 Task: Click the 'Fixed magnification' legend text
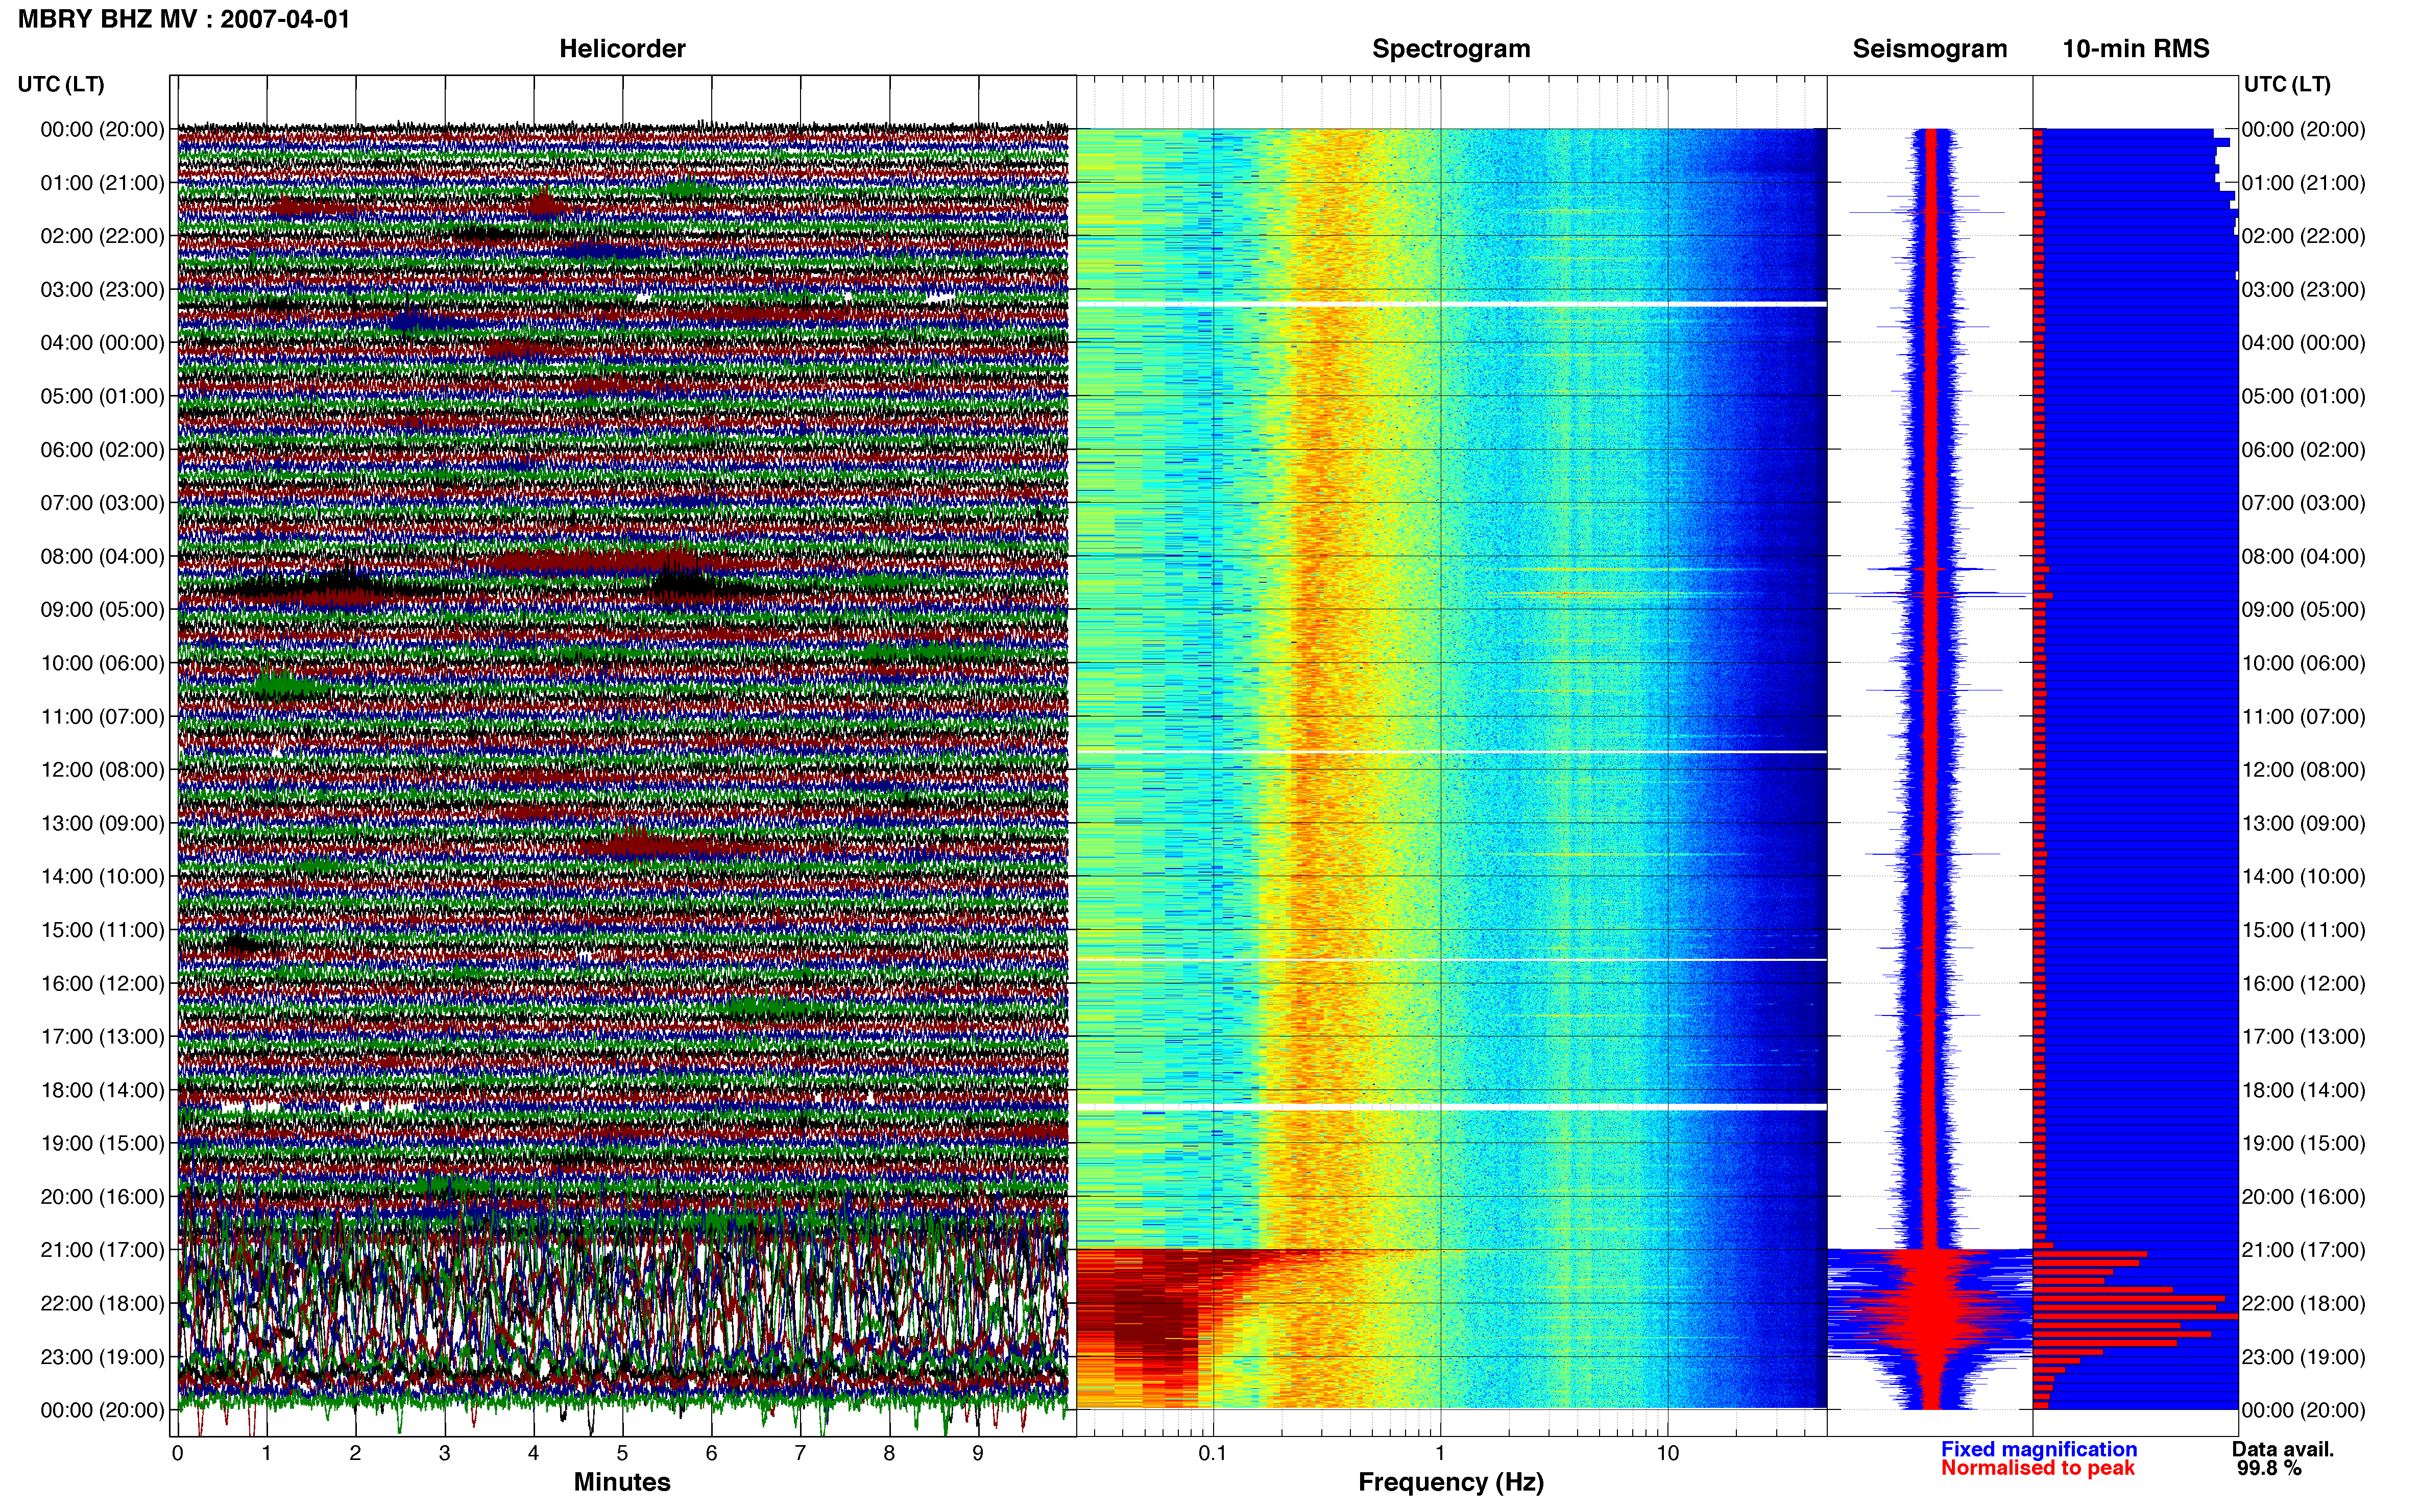2039,1449
